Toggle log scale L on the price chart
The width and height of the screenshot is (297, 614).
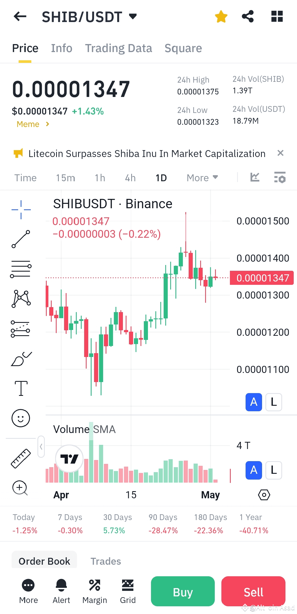pyautogui.click(x=274, y=402)
